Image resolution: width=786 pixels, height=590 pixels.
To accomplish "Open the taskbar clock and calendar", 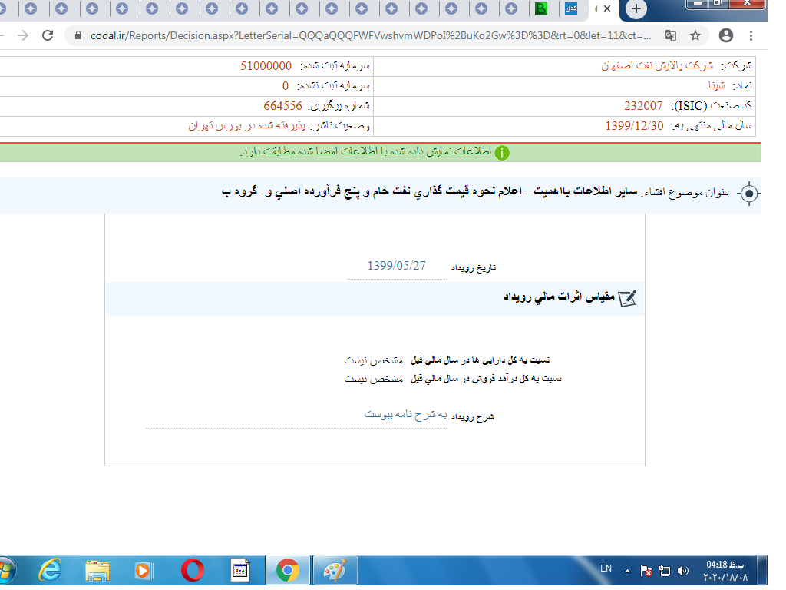I will click(x=725, y=571).
